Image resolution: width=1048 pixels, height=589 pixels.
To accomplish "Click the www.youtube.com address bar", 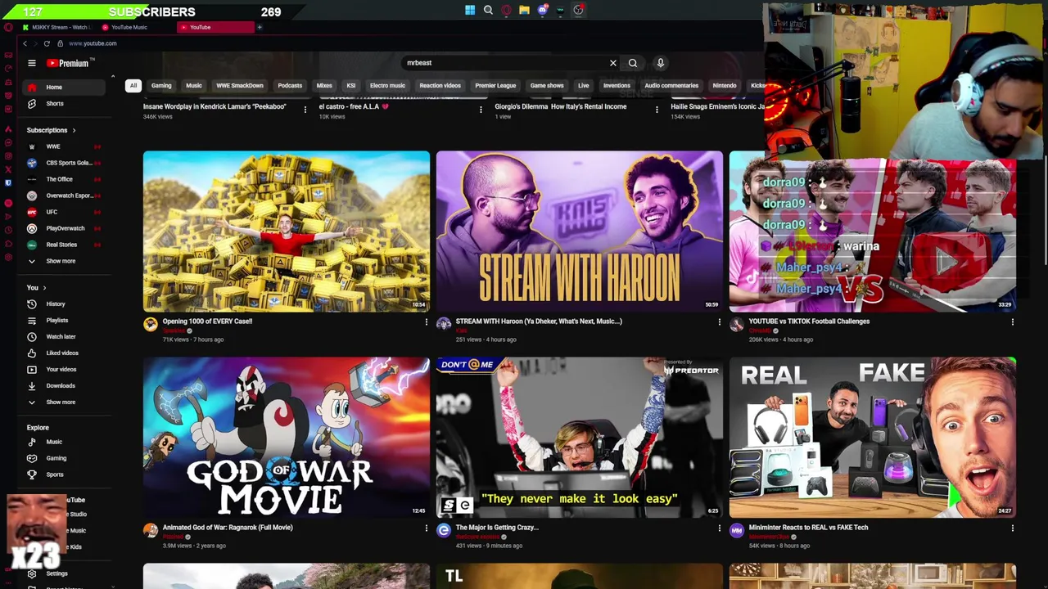I will 93,43.
